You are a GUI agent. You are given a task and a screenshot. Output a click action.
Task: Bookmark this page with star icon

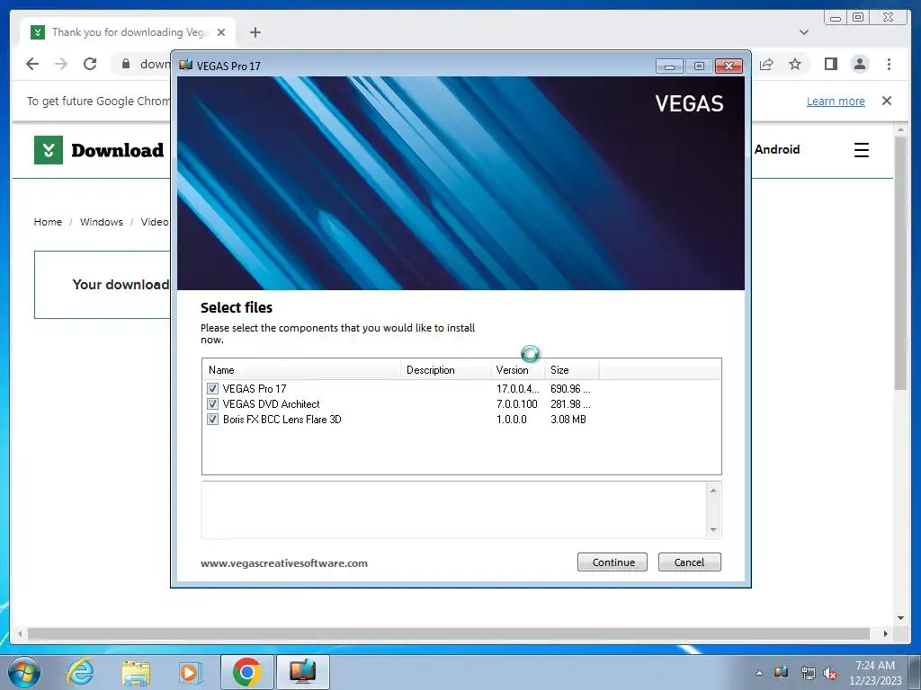tap(795, 64)
